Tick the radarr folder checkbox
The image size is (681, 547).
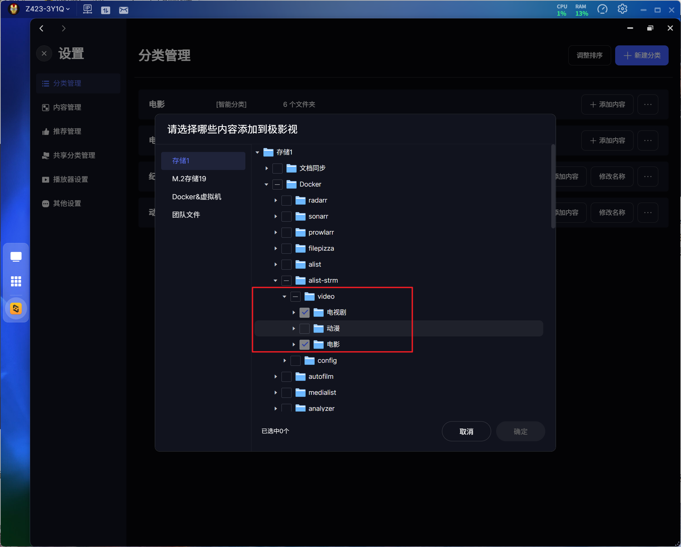(287, 200)
